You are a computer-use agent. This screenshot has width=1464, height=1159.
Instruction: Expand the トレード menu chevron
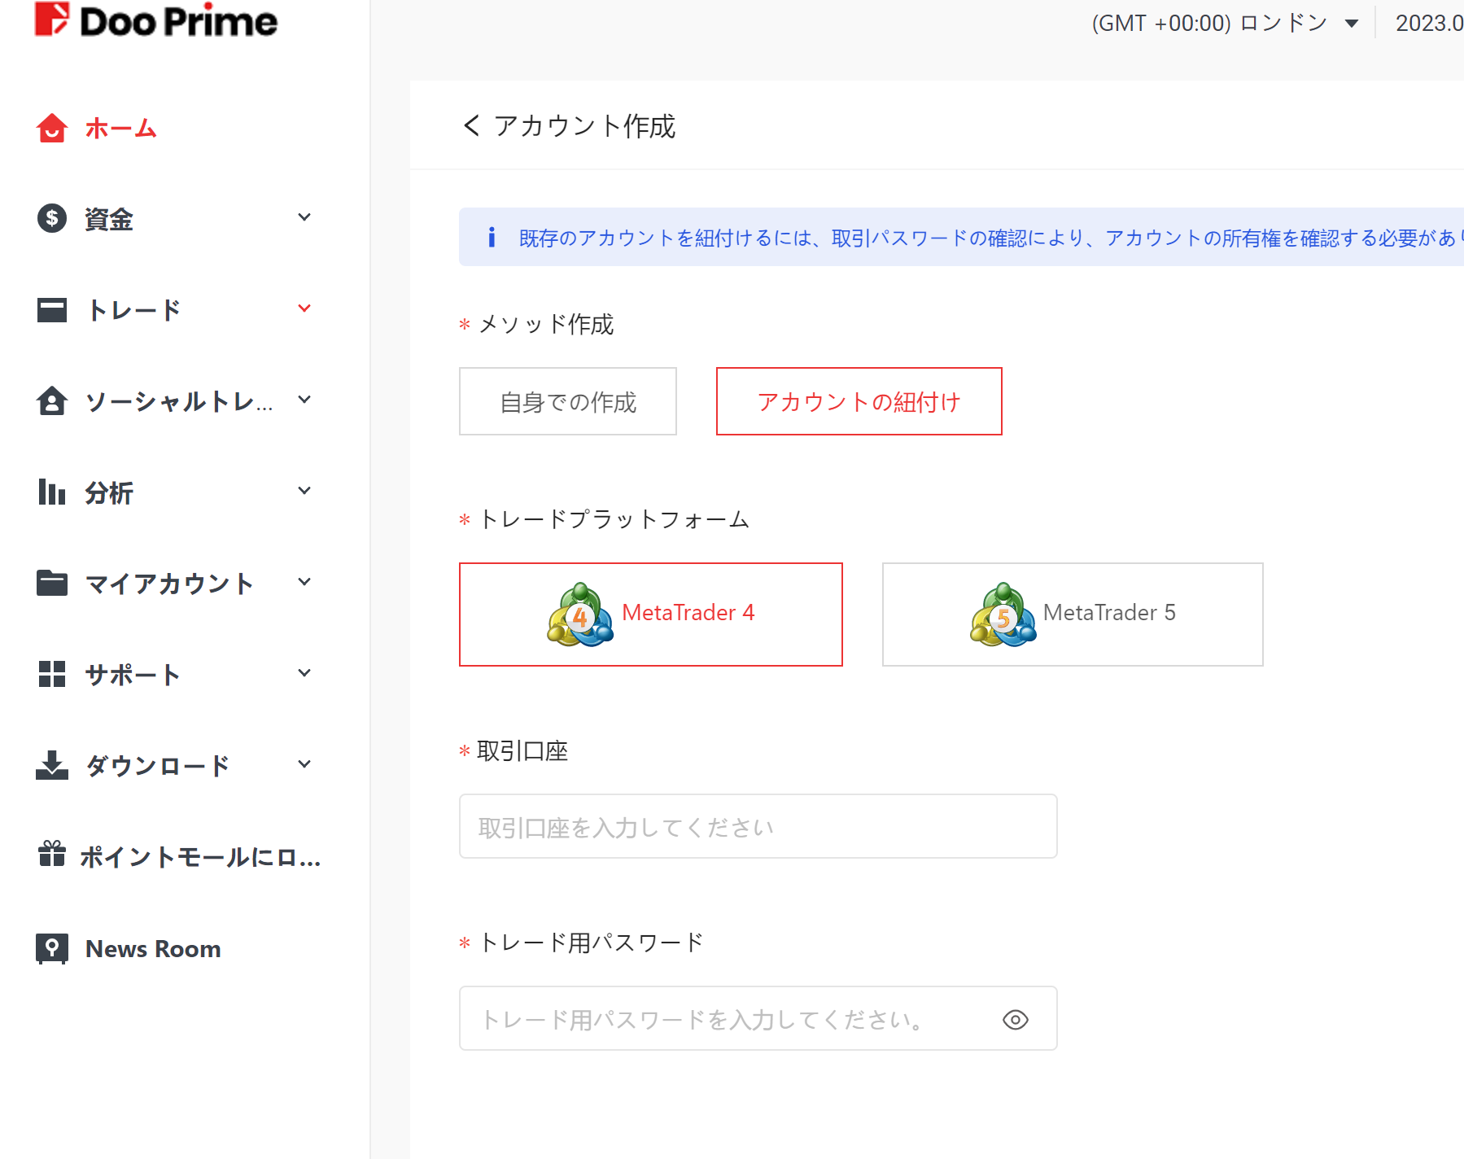[304, 308]
